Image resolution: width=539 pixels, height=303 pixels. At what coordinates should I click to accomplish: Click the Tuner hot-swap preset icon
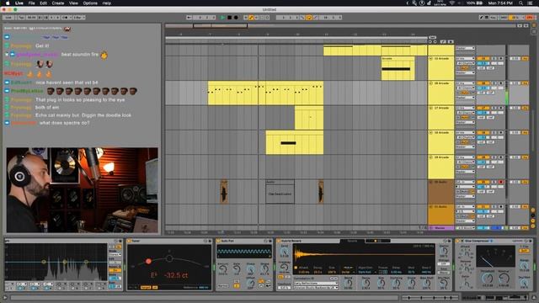[205, 242]
